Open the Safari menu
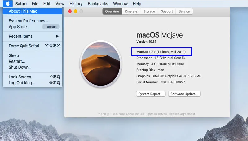The height and width of the screenshot is (141, 248). [21, 4]
